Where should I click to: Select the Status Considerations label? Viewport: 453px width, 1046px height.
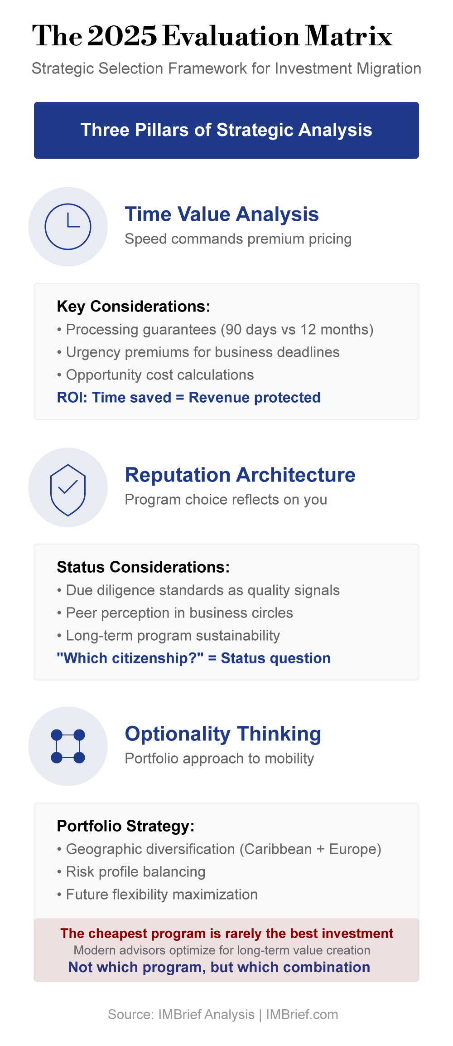(x=143, y=567)
